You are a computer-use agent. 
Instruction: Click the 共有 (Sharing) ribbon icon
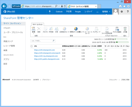56,29
